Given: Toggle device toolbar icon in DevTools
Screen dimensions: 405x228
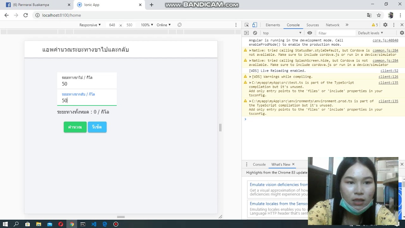Looking at the screenshot, I should tap(255, 25).
